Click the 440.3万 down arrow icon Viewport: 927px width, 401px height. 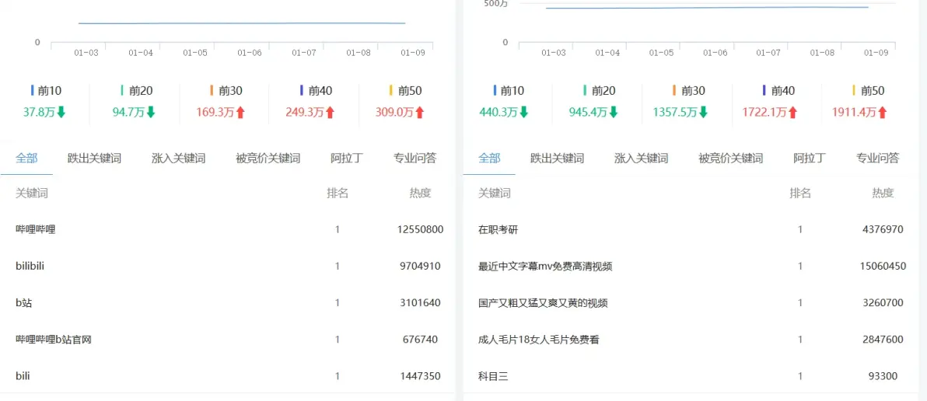(524, 112)
